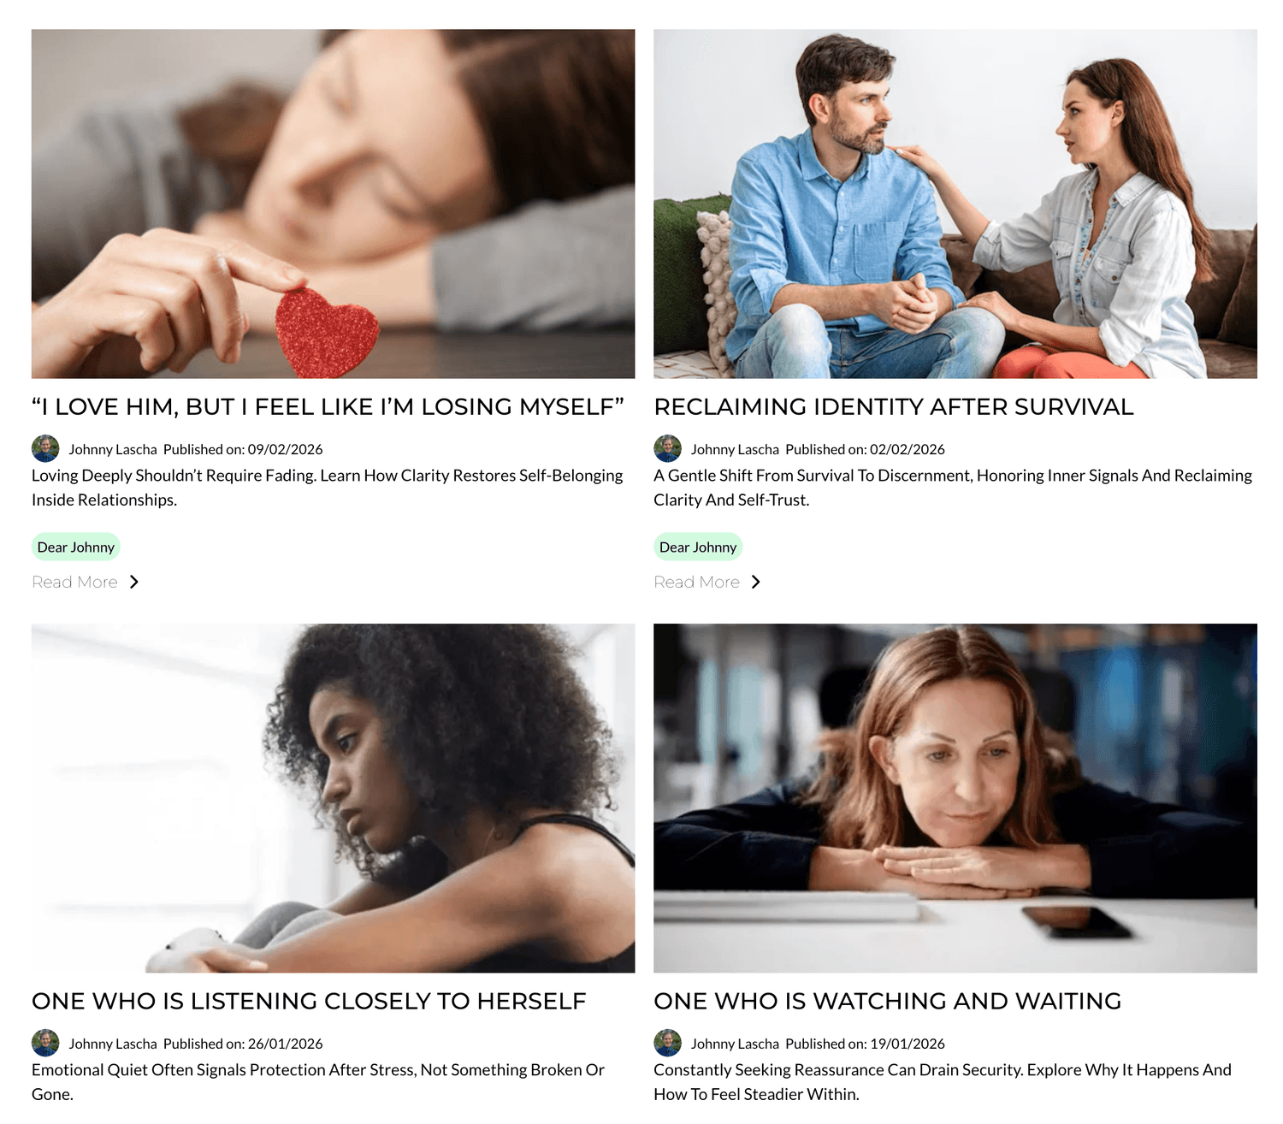
Task: Click author avatar on 'Losing Myself' post
Action: 45,448
